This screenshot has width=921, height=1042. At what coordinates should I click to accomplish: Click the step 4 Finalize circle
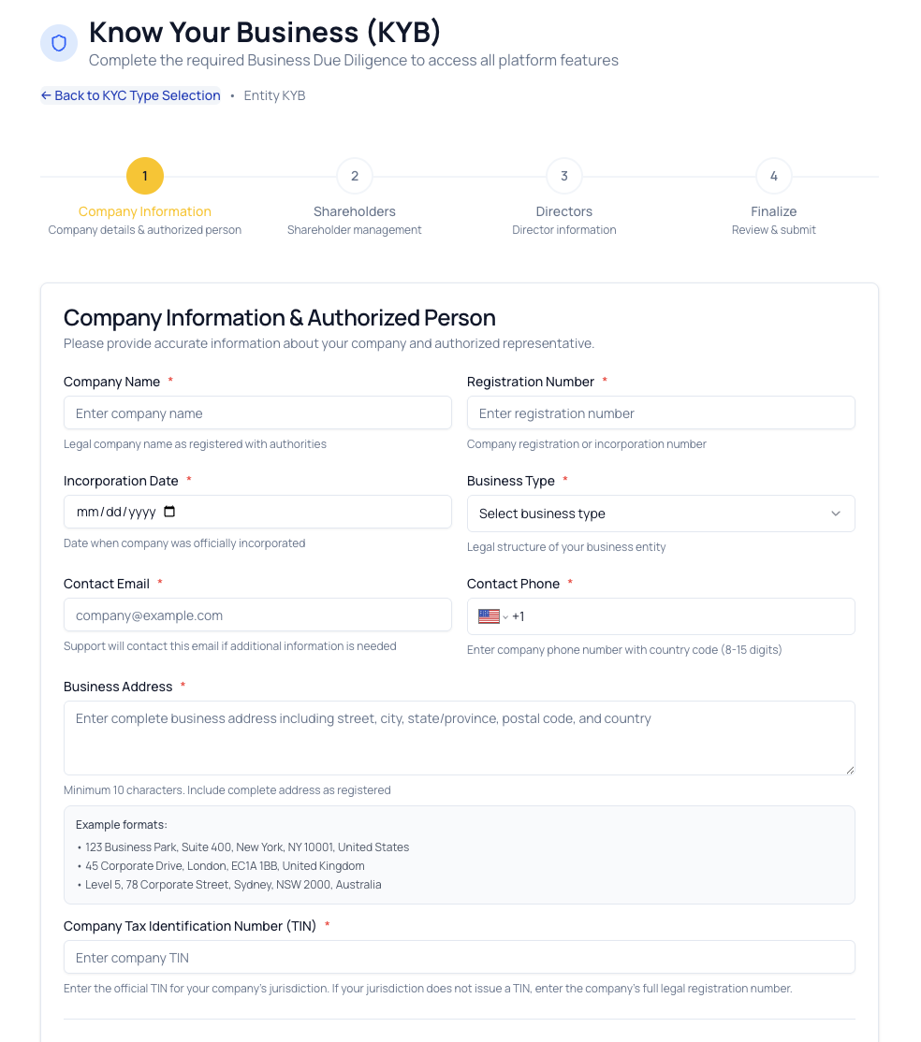pos(773,176)
